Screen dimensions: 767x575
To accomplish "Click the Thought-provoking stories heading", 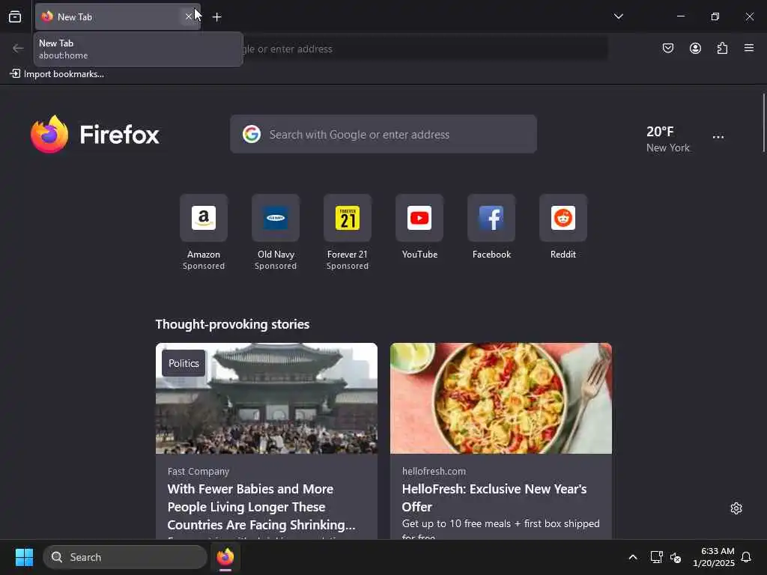I will click(232, 324).
